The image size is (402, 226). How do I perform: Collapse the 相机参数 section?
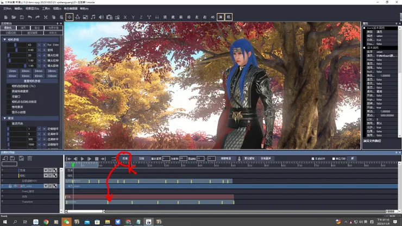[x=4, y=40]
